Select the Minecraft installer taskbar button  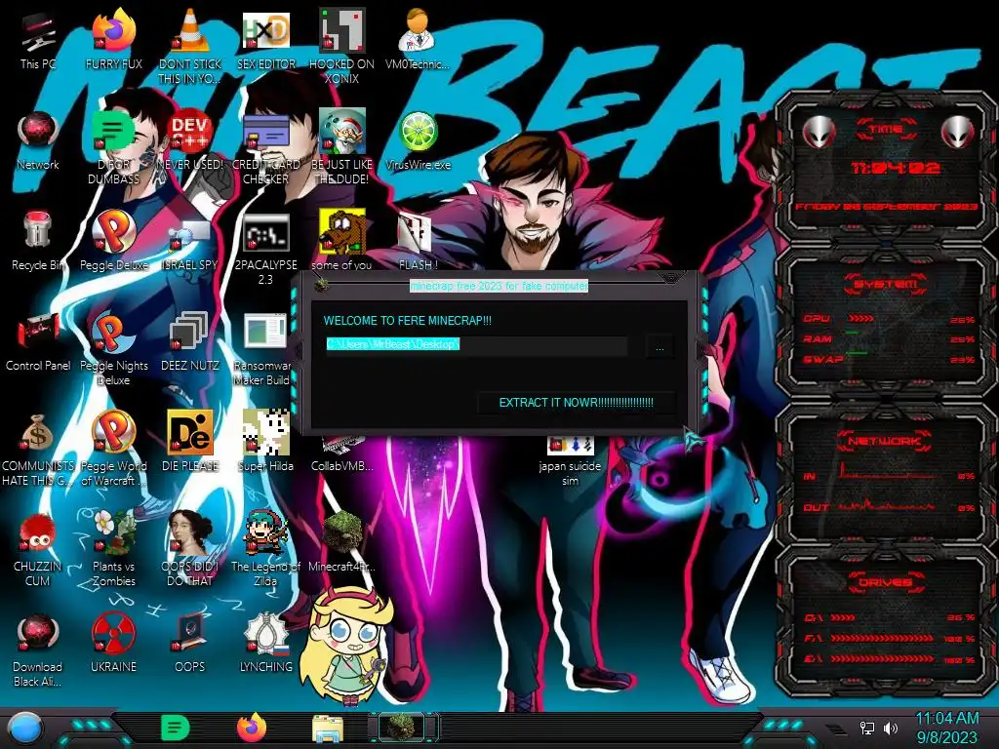click(403, 728)
